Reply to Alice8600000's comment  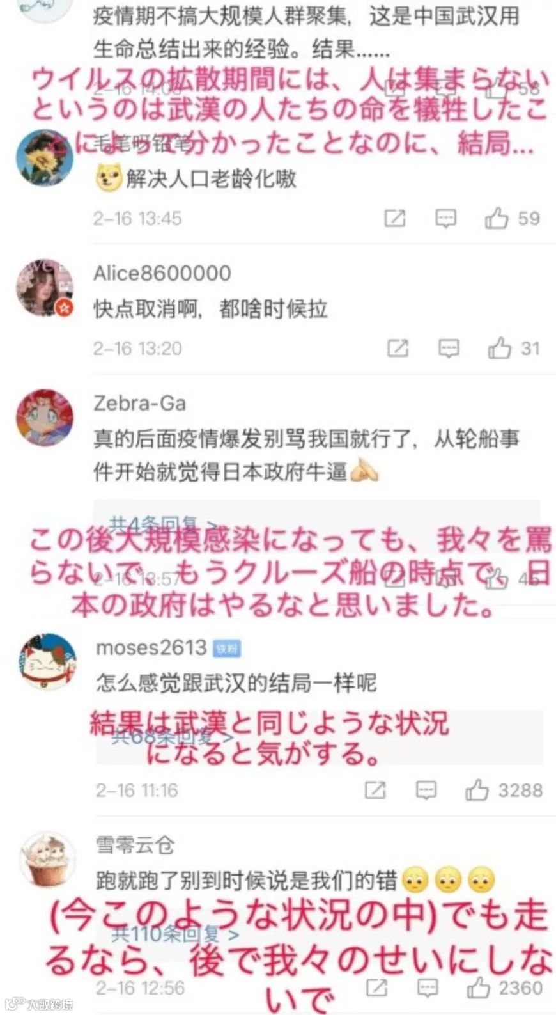449,349
